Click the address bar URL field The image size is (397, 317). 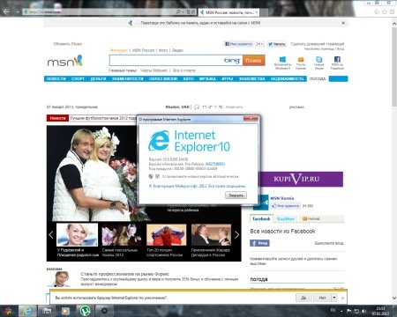pyautogui.click(x=100, y=11)
